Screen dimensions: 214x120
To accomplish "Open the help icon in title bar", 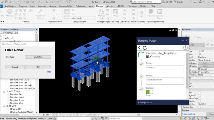I will click(200, 2).
